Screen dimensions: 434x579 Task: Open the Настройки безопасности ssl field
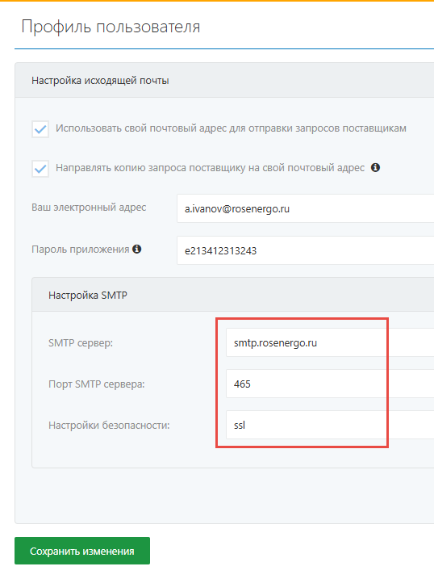tap(330, 425)
